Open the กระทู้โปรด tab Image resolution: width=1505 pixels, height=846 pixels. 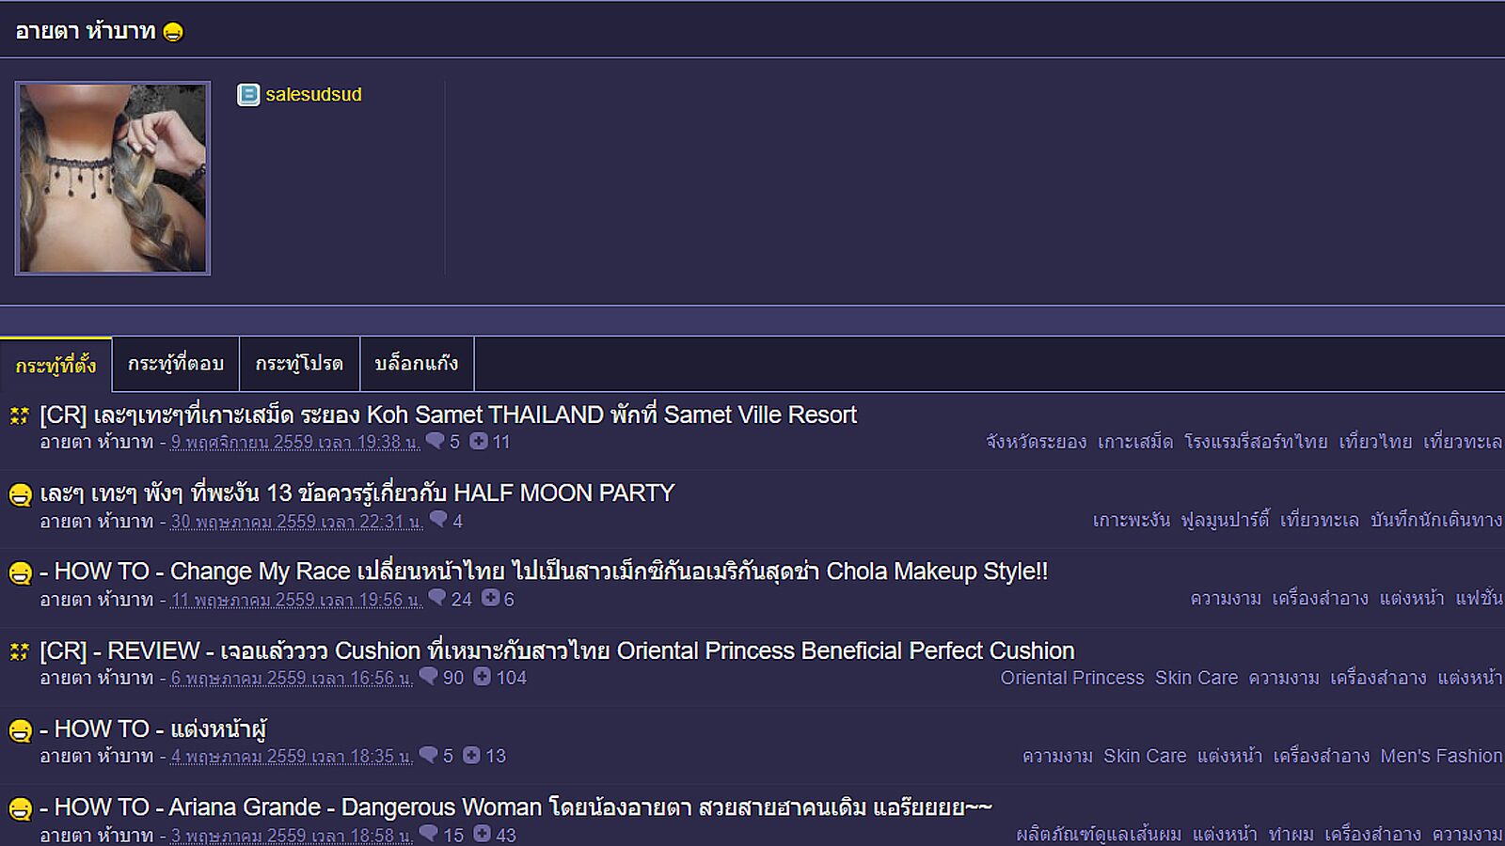click(x=299, y=364)
